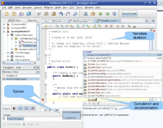Expand the first CompteurMVC project node
Image resolution: width=163 pixels, height=128 pixels.
click(x=4, y=24)
